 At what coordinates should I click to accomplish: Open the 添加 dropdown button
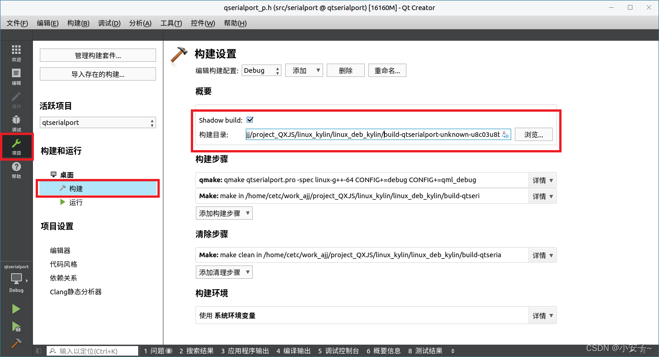[x=304, y=70]
